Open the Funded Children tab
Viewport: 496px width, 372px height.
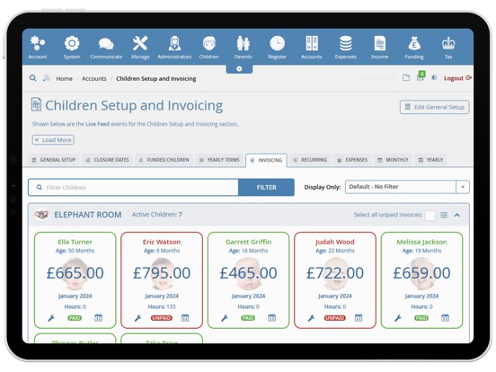(164, 160)
